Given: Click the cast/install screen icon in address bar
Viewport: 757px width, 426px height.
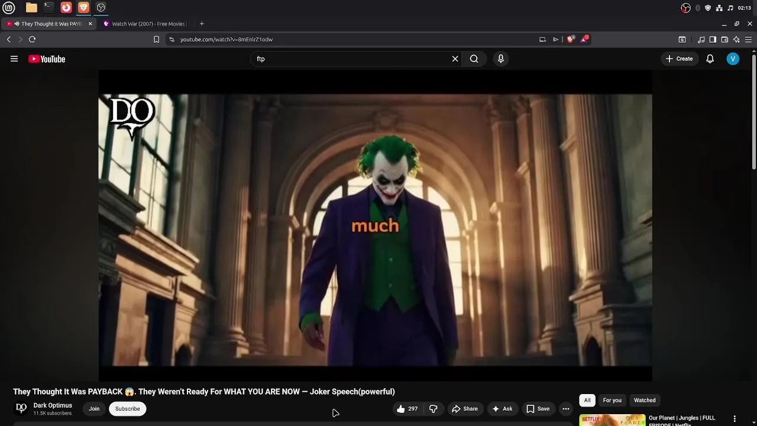Looking at the screenshot, I should pyautogui.click(x=542, y=40).
